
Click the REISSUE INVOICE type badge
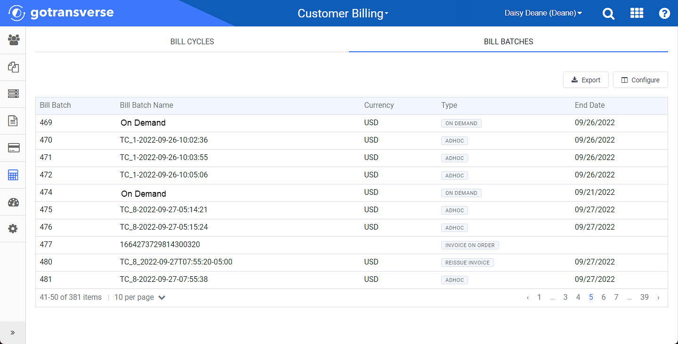coord(468,263)
